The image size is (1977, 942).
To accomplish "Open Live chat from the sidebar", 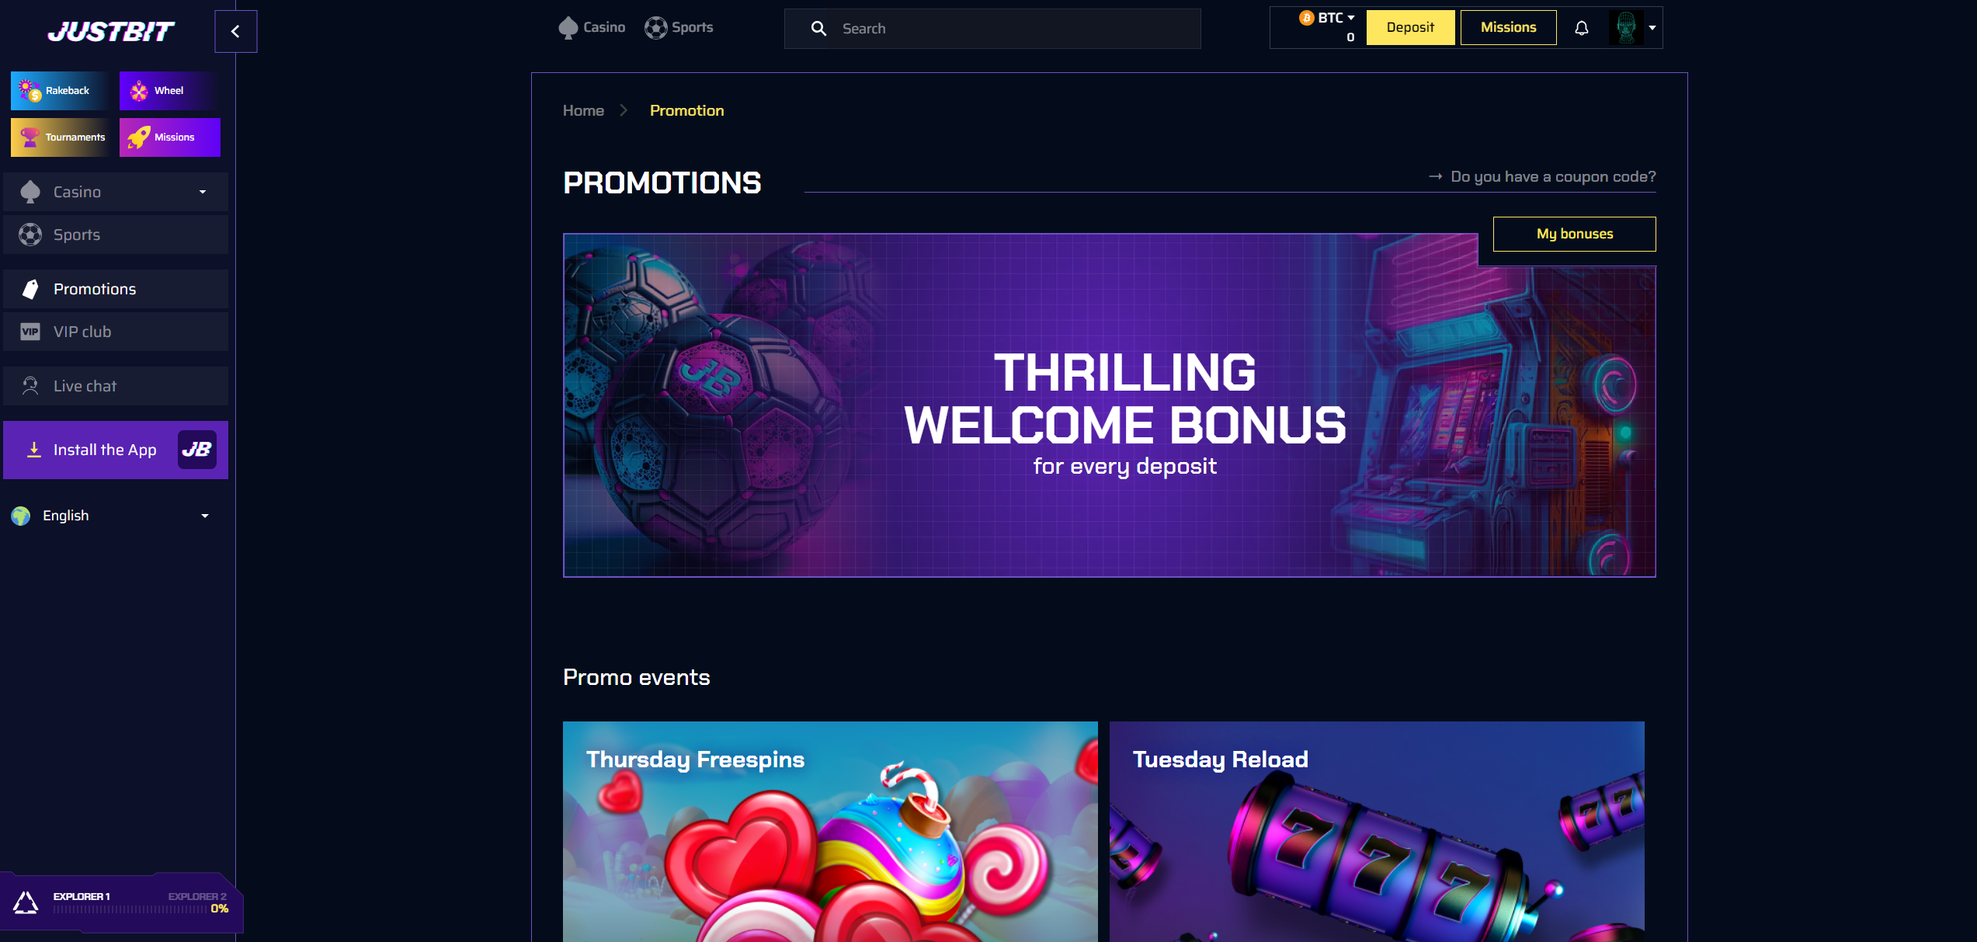I will pyautogui.click(x=116, y=386).
